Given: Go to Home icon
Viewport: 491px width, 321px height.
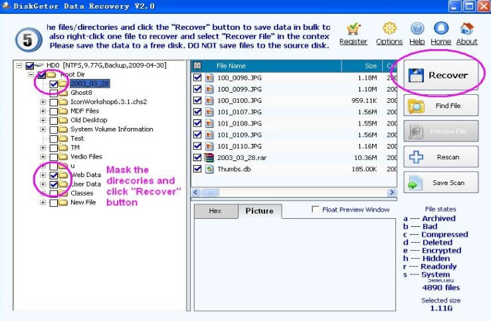Looking at the screenshot, I should pyautogui.click(x=441, y=29).
